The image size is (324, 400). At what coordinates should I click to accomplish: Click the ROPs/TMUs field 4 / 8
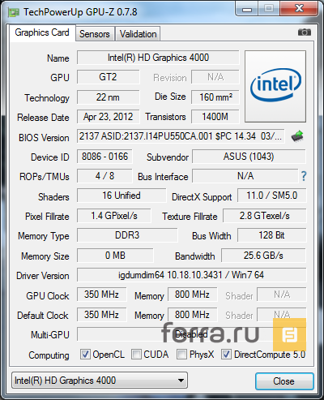104,176
